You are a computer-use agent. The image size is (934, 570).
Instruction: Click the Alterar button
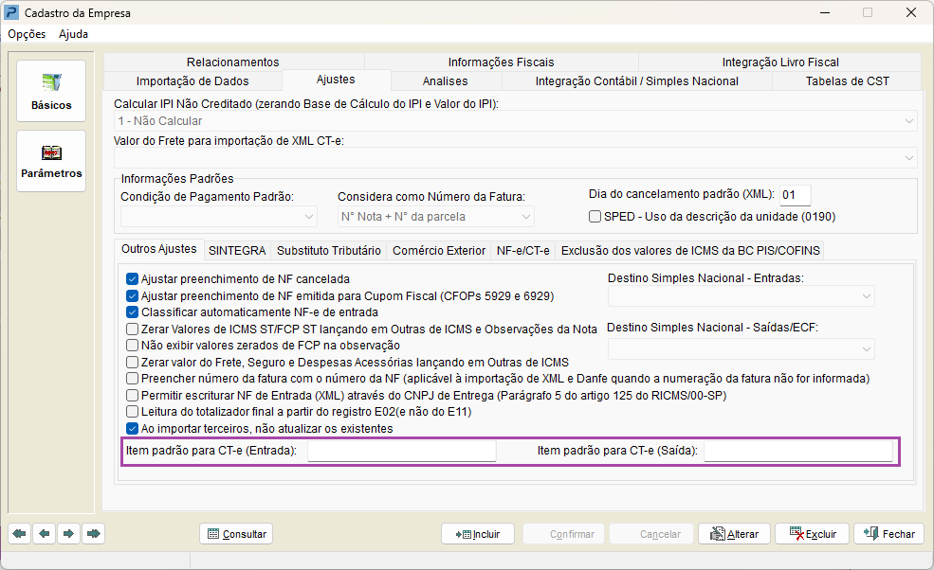pos(734,534)
